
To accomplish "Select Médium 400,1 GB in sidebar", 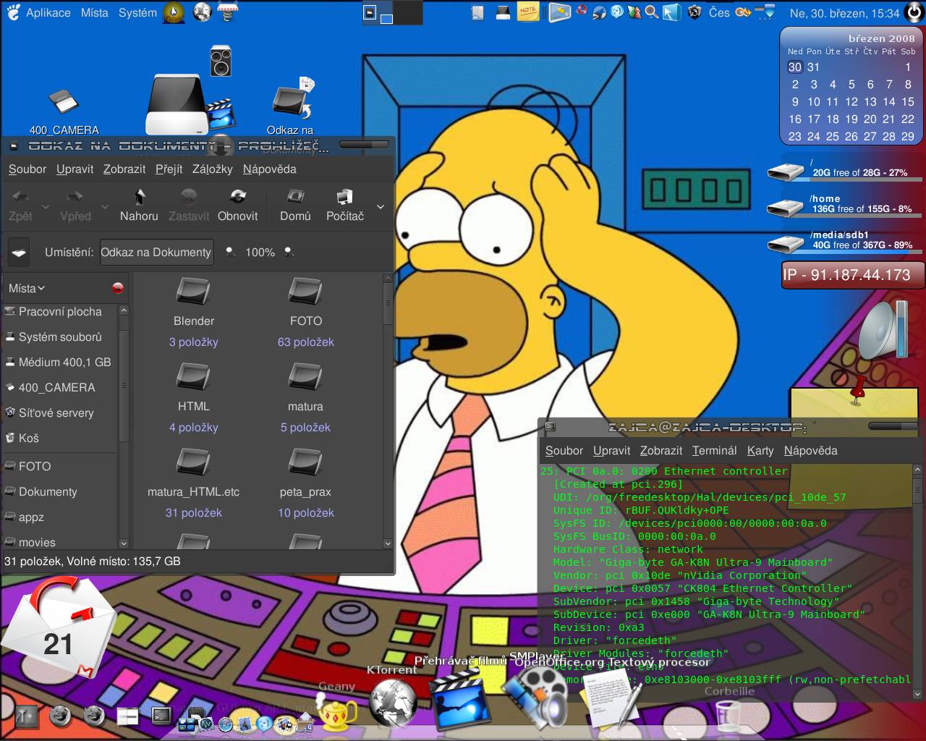I will pyautogui.click(x=59, y=362).
